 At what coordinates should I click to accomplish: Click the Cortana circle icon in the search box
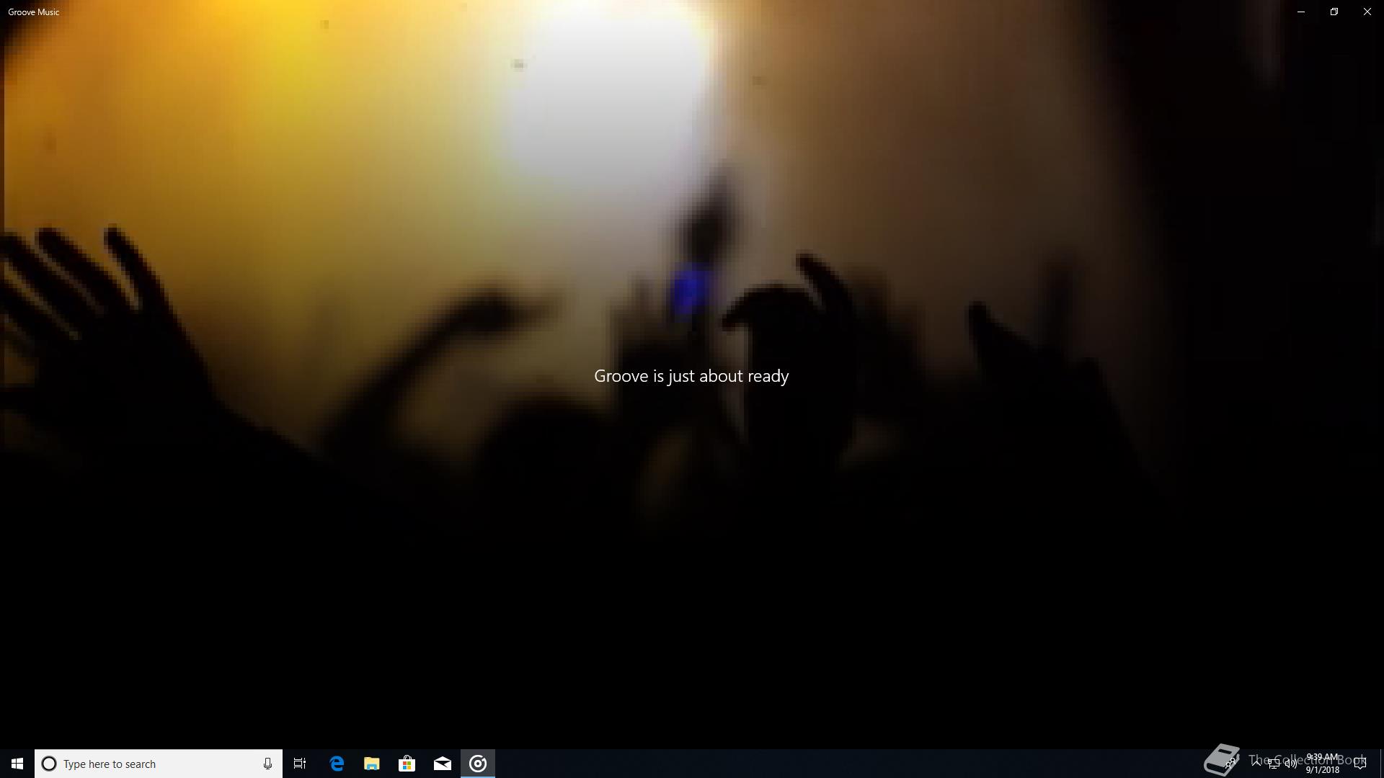[49, 764]
